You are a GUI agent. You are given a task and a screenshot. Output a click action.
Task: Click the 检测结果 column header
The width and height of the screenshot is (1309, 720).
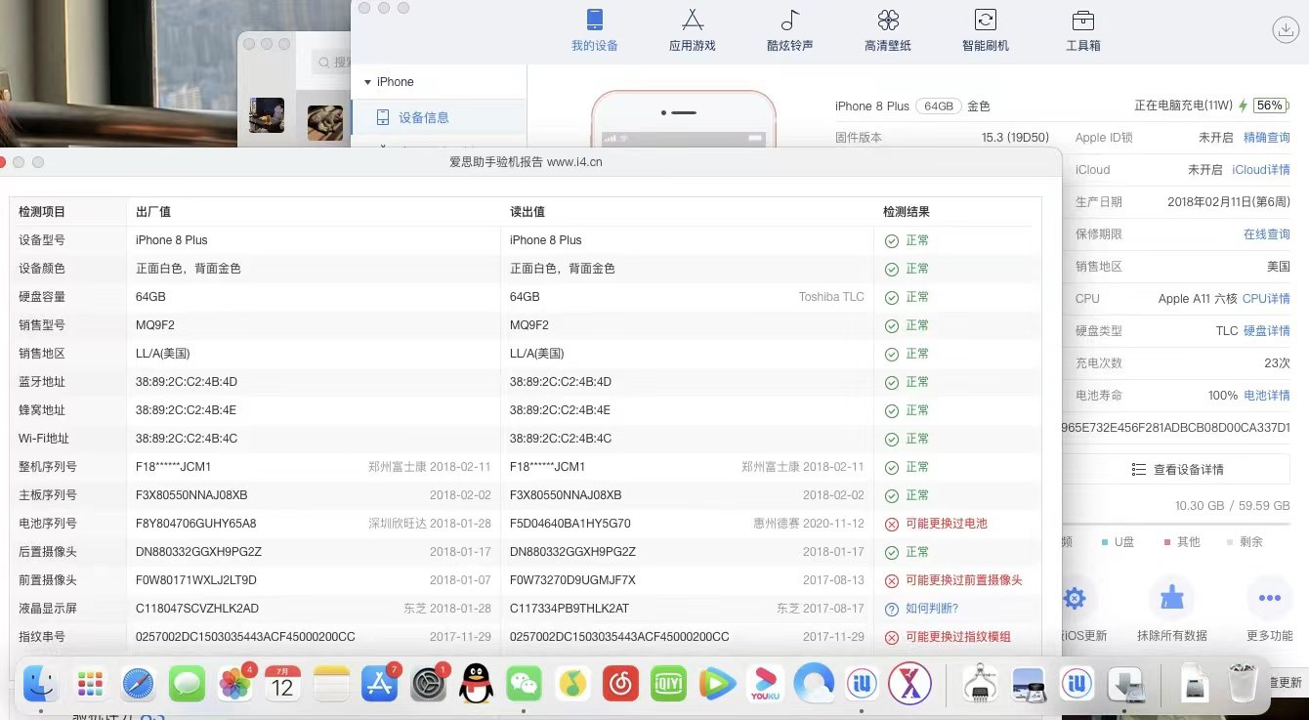pos(907,212)
